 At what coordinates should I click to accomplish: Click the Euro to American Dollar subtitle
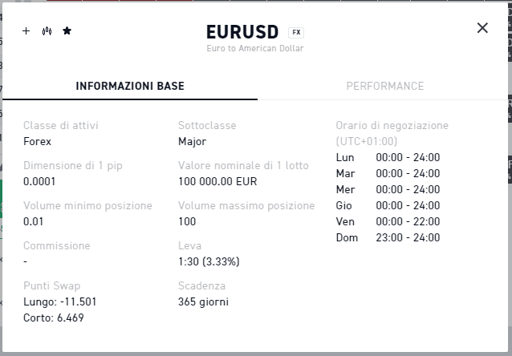255,48
